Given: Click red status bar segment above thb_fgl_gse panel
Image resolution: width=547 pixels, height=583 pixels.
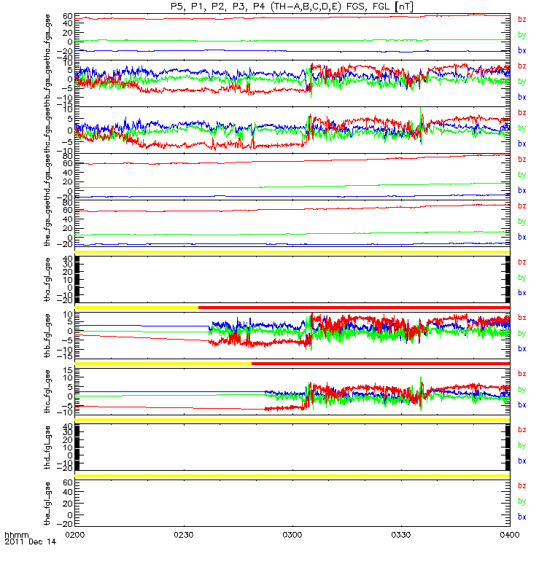Looking at the screenshot, I should point(354,308).
